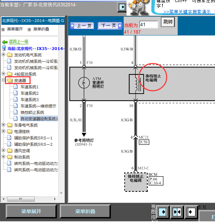Image resolution: width=215 pixels, height=222 pixels.
Task: Click the green back arrow icon
Action: coord(5,42)
